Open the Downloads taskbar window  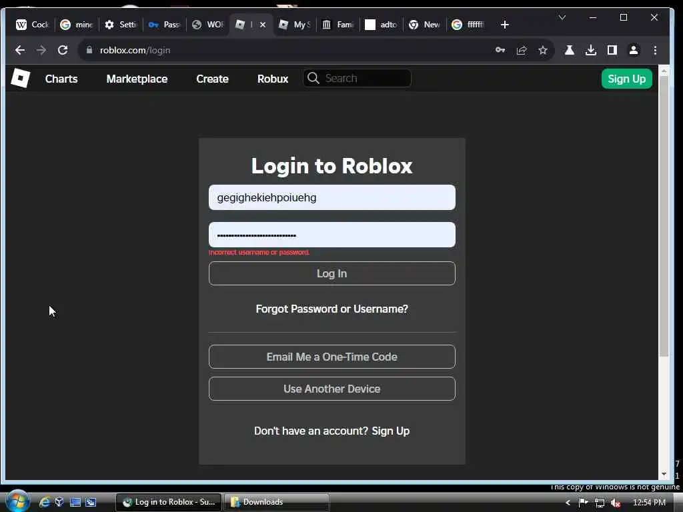pos(276,502)
